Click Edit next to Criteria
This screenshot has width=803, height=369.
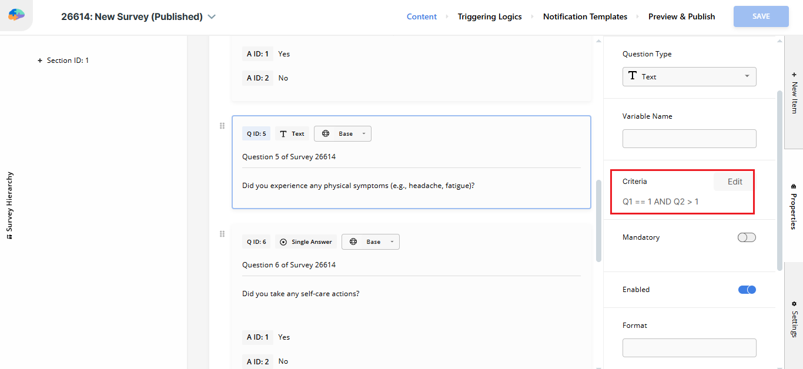(x=735, y=182)
